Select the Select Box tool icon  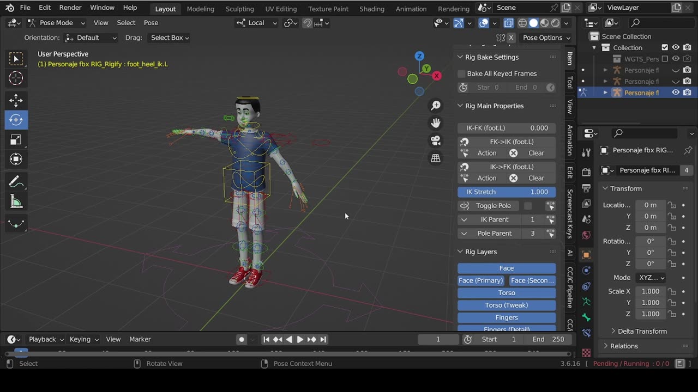[x=16, y=59]
